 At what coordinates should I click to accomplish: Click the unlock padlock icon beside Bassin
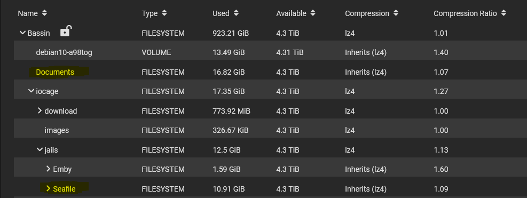pyautogui.click(x=65, y=31)
